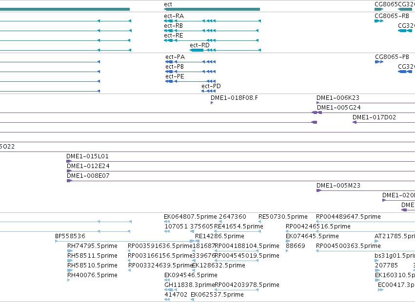Select the RP003166156.5prime EST label

pyautogui.click(x=160, y=256)
